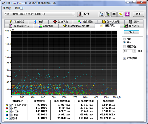Click the 開始 start button

point(131,32)
